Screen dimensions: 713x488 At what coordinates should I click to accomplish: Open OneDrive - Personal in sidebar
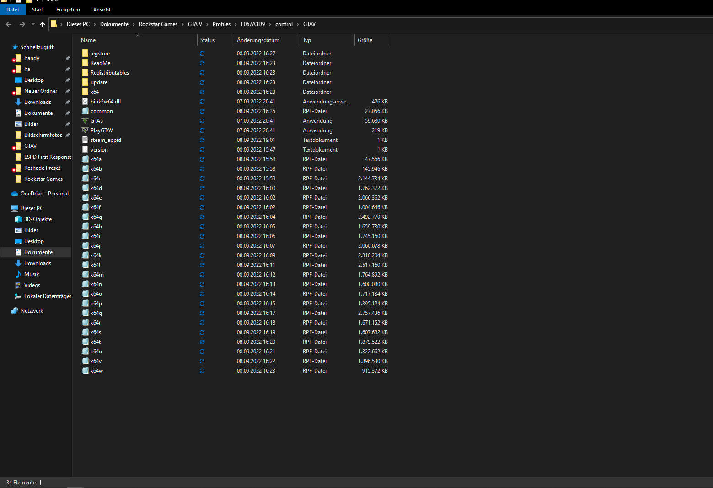click(x=44, y=194)
